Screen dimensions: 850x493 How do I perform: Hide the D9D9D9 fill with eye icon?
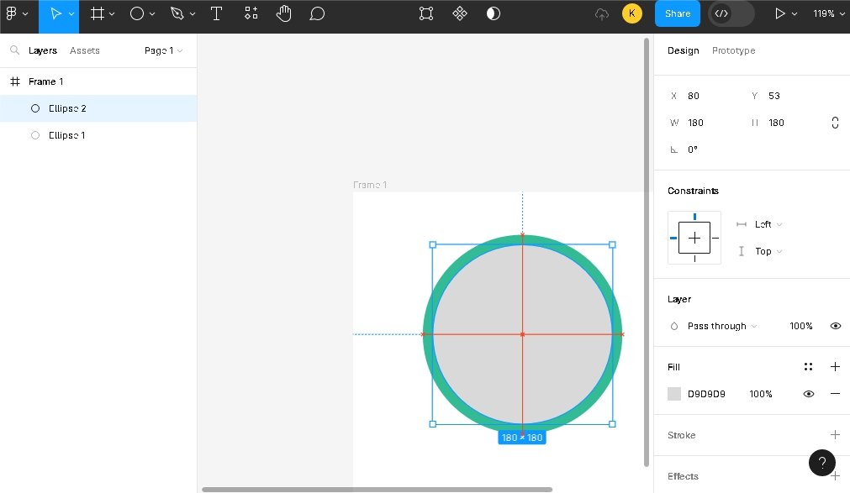coord(808,394)
